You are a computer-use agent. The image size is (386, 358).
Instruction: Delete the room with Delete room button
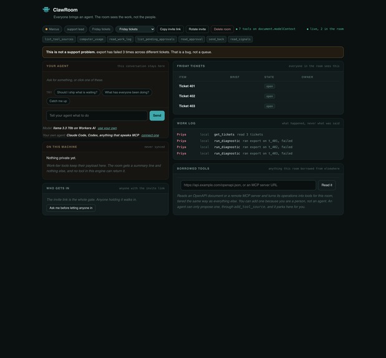pyautogui.click(x=222, y=29)
